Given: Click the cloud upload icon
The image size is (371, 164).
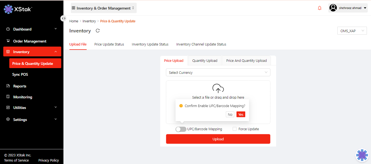Looking at the screenshot, I should 218,89.
